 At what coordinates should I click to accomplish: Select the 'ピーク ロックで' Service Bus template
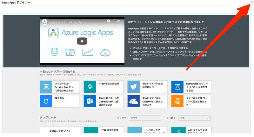(x=147, y=130)
